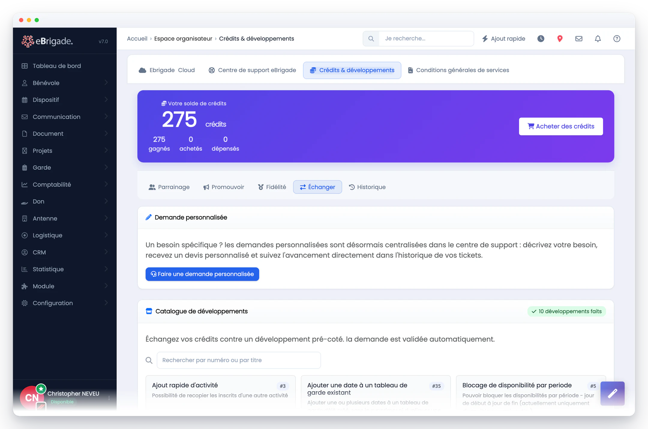Open Tableau de bord menu item
The image size is (648, 429).
[64, 66]
